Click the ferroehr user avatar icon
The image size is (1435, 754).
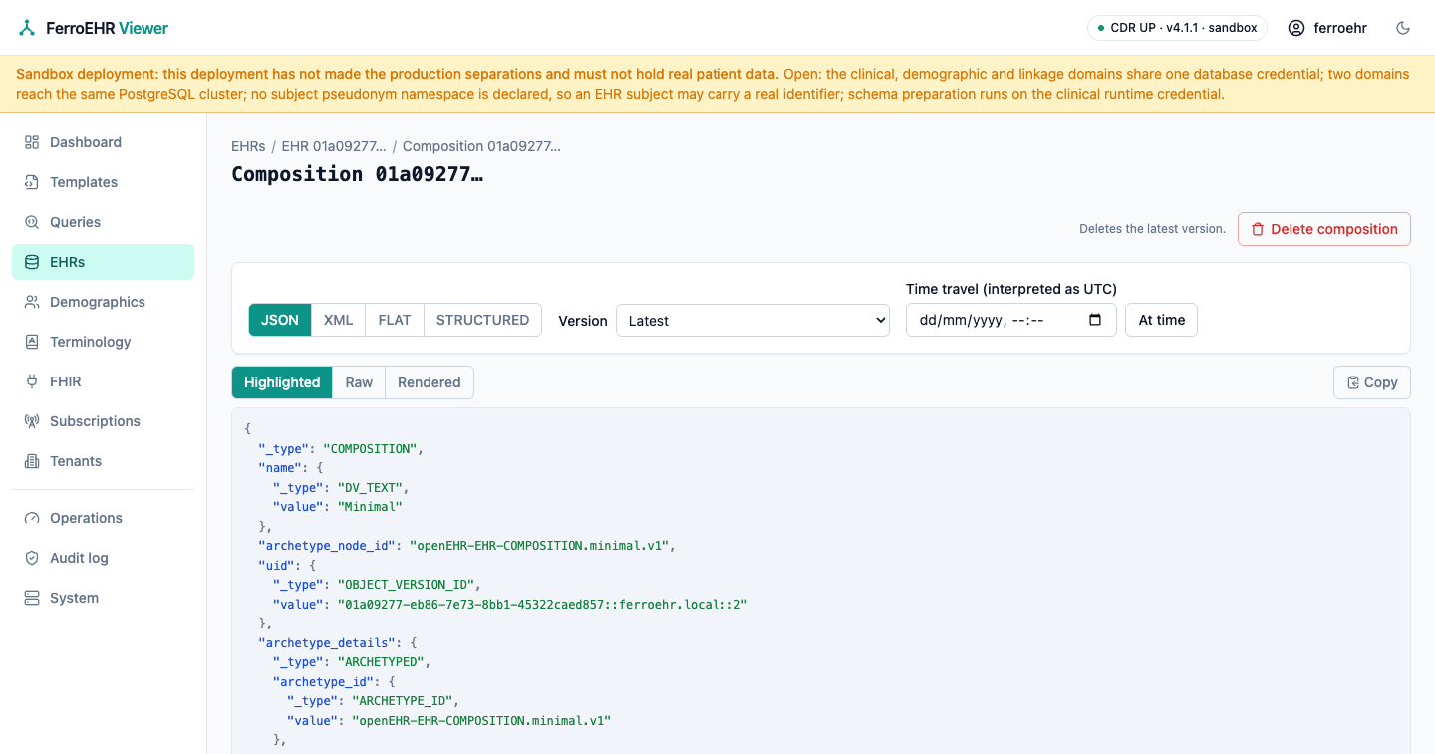pos(1296,28)
